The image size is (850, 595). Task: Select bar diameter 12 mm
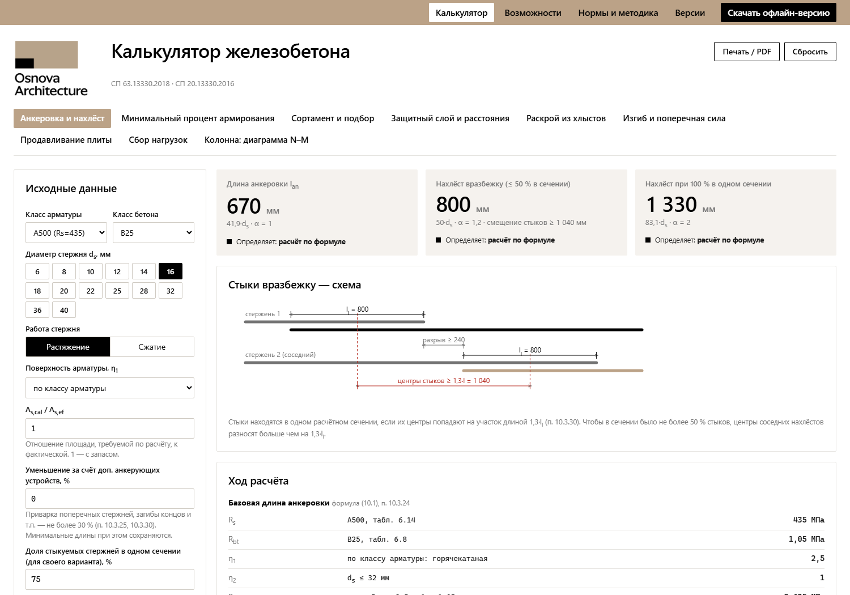[x=117, y=271]
